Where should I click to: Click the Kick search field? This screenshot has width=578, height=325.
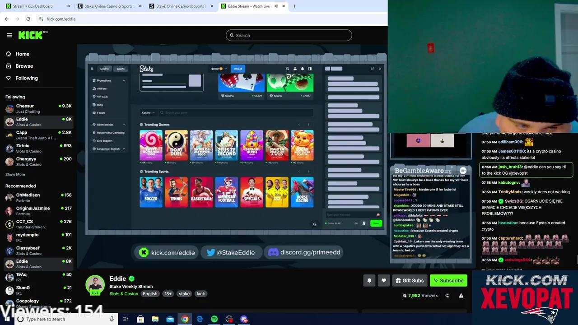[x=289, y=35]
